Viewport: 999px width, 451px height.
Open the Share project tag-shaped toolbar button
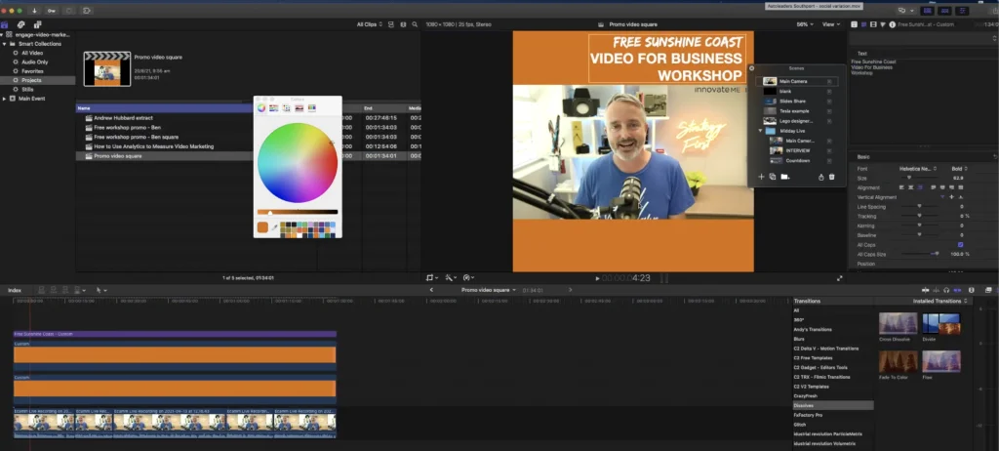(87, 11)
